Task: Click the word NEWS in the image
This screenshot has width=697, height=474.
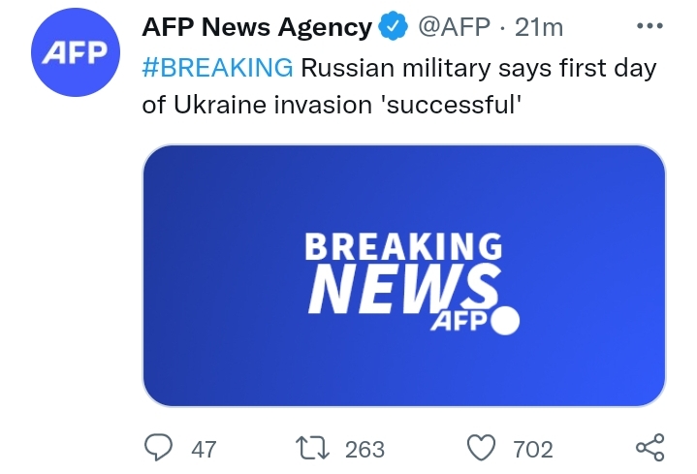Action: tap(404, 288)
